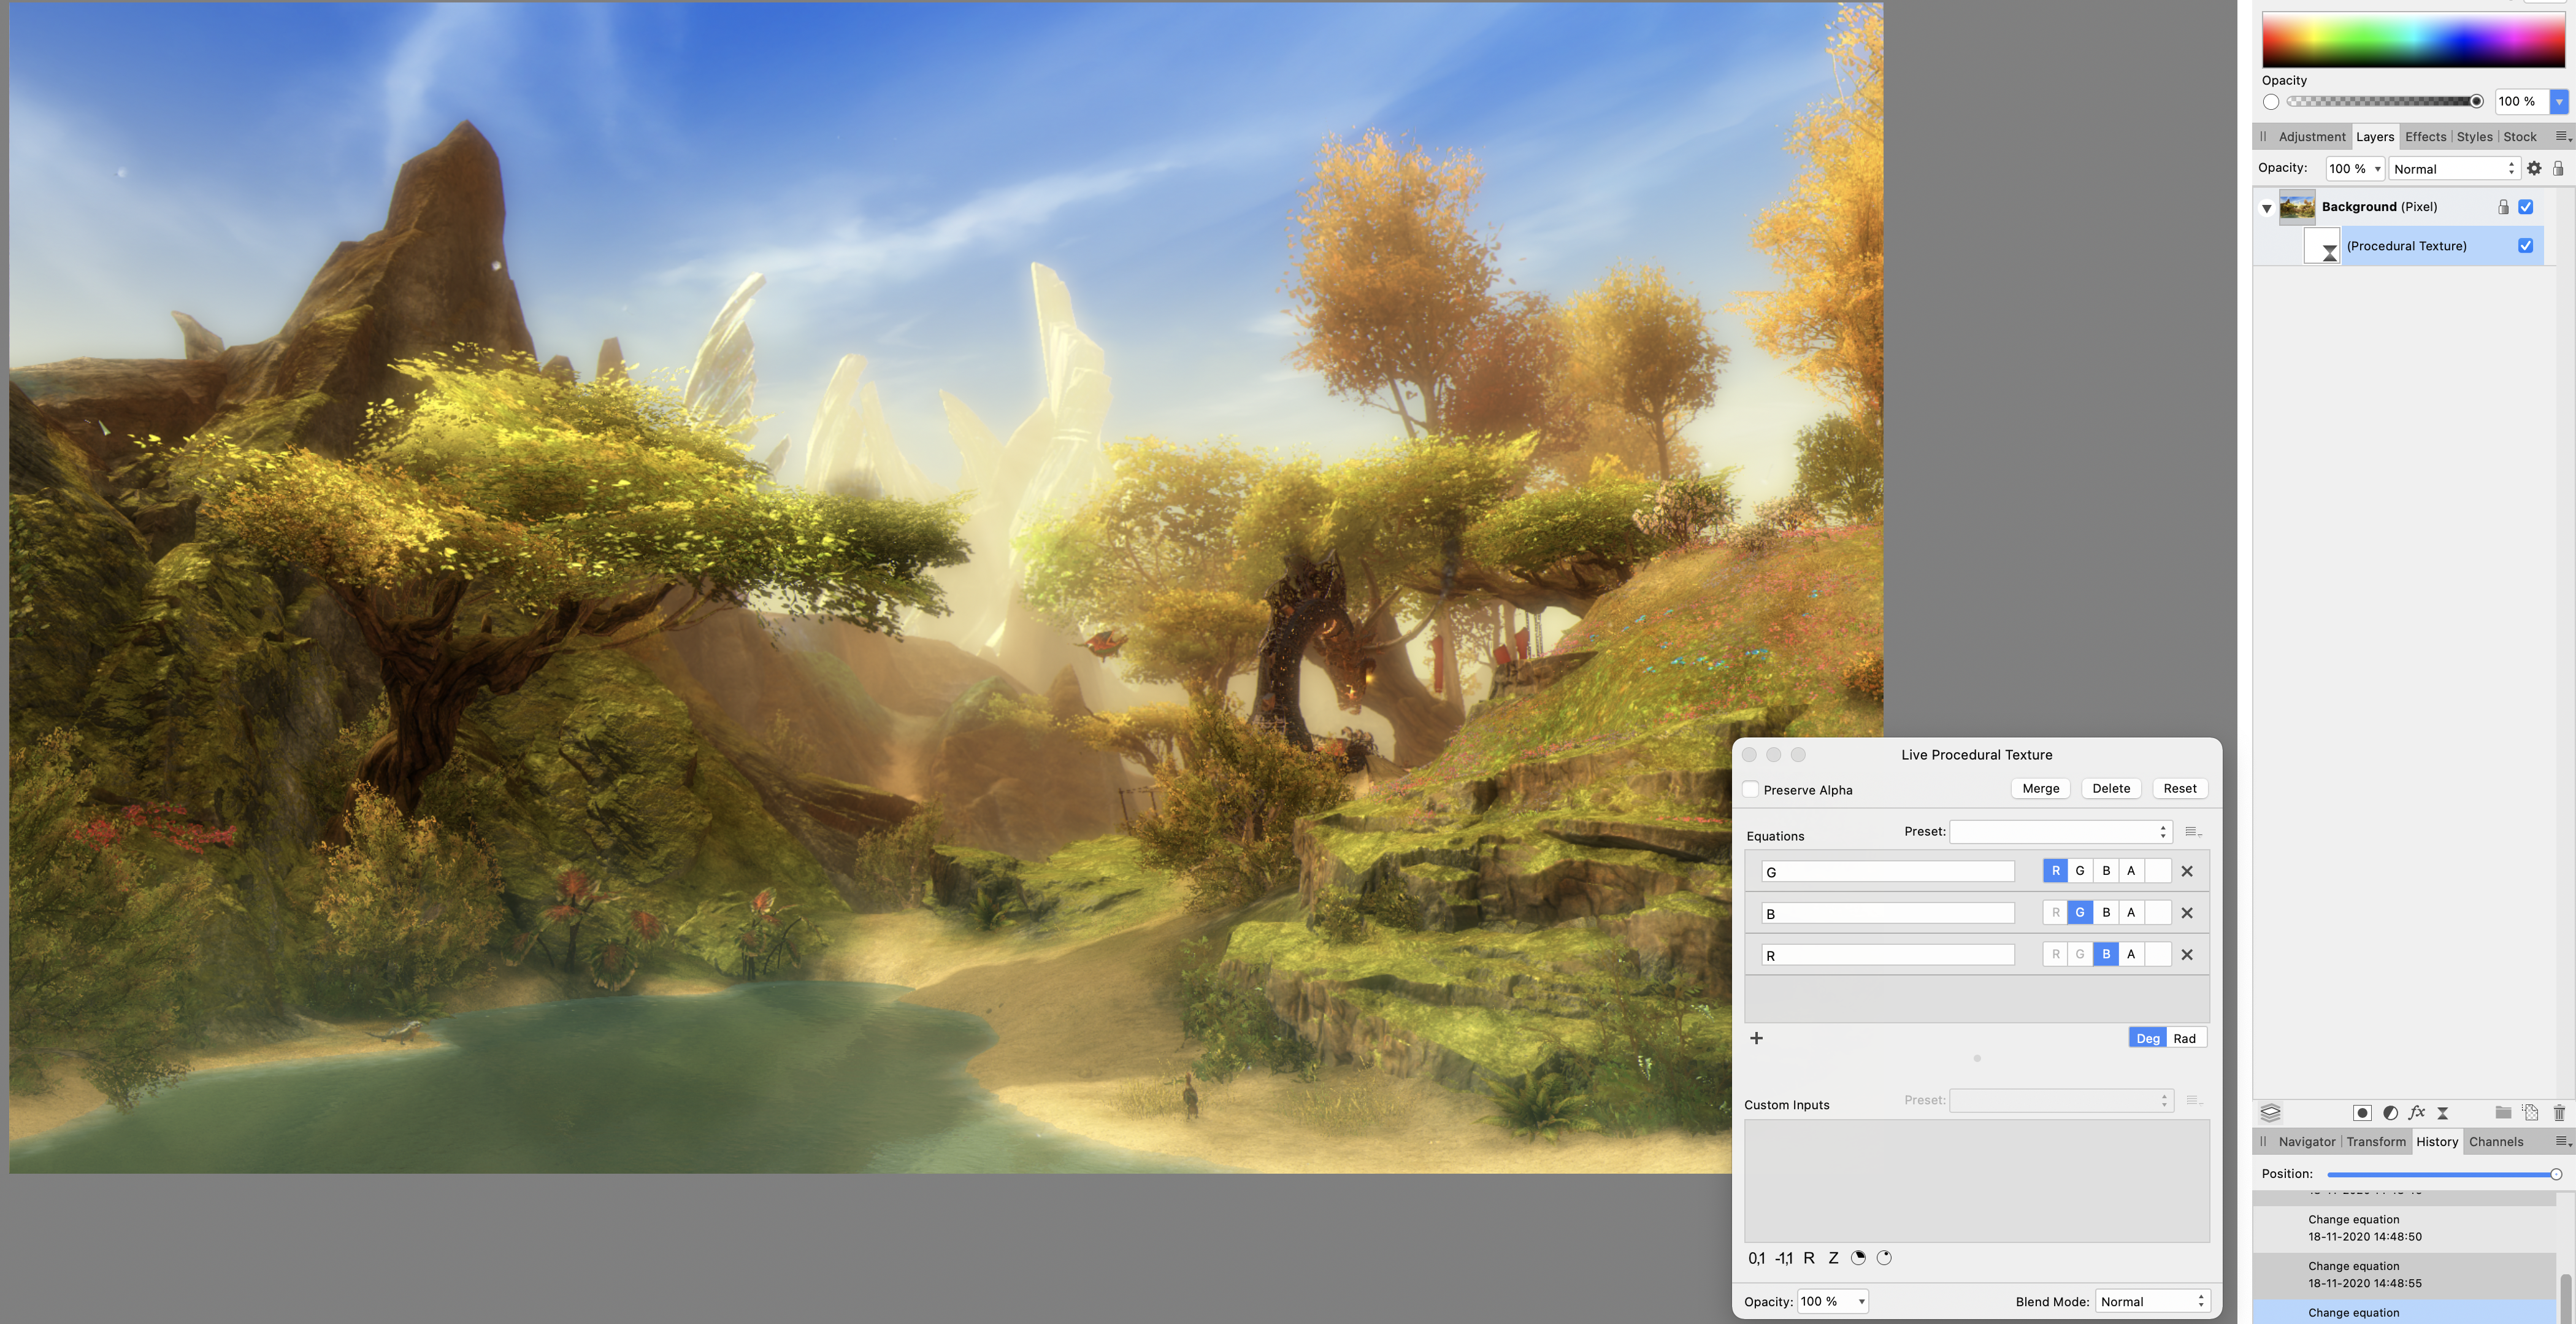Click the Add Pixel Layer icon

[2530, 1112]
